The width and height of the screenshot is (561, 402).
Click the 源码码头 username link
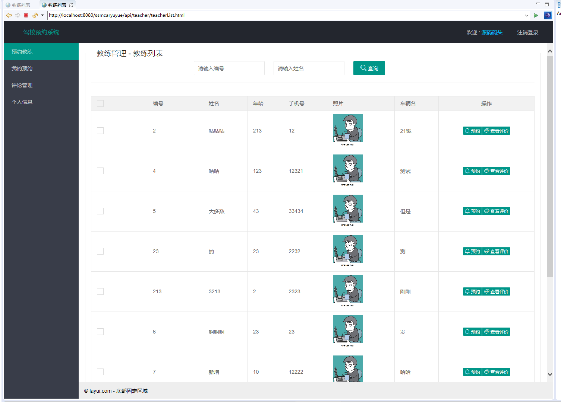tap(492, 32)
